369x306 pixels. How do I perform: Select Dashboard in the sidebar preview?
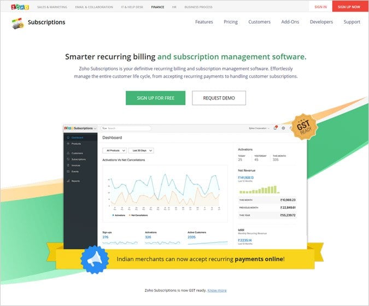point(80,138)
